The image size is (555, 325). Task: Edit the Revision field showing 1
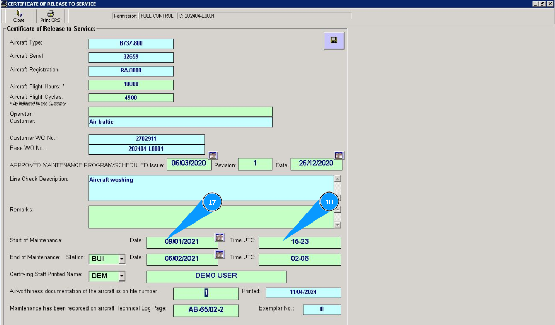click(255, 164)
